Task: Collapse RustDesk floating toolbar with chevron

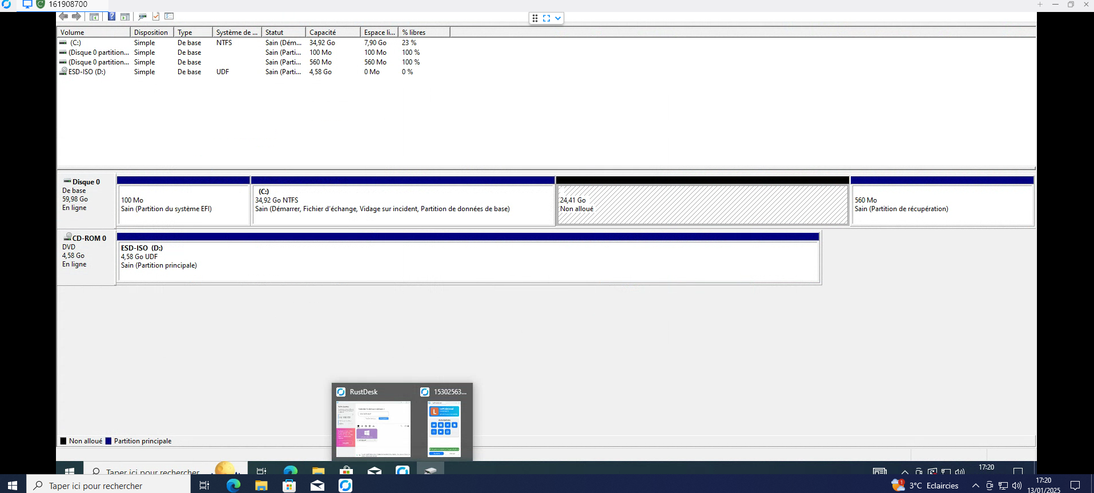Action: click(558, 18)
